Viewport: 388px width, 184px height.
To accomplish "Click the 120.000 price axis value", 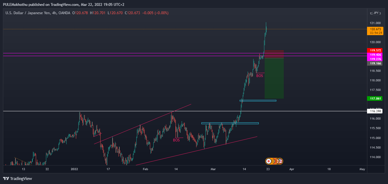I will 375,42.
